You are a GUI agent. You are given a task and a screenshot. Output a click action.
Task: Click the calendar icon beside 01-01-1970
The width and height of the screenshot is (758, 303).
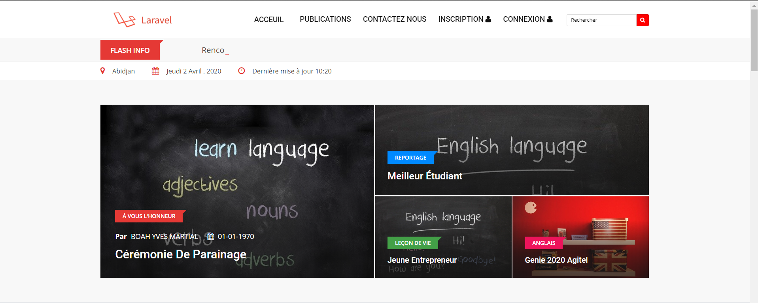click(211, 237)
